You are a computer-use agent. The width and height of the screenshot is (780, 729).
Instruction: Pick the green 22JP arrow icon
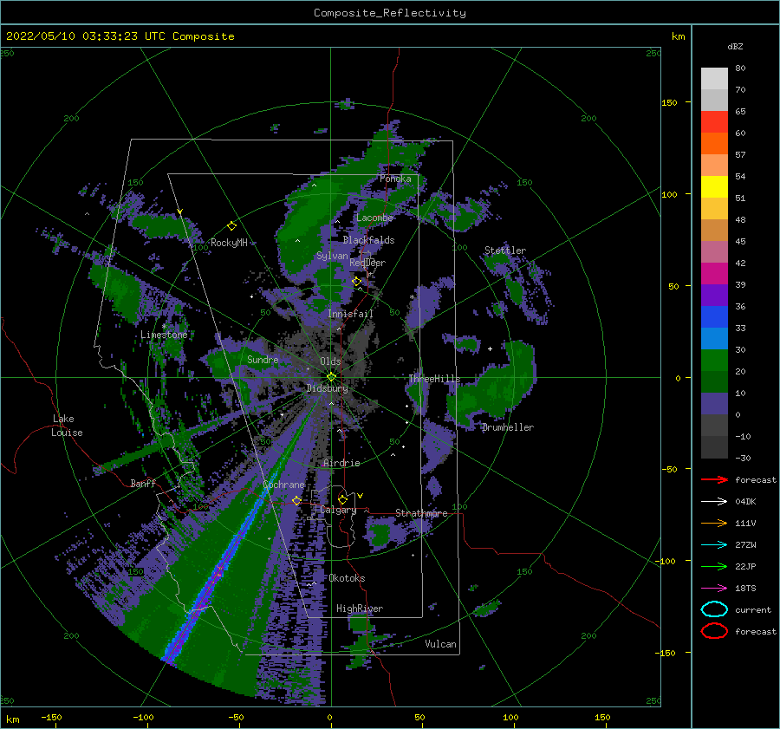click(x=714, y=566)
